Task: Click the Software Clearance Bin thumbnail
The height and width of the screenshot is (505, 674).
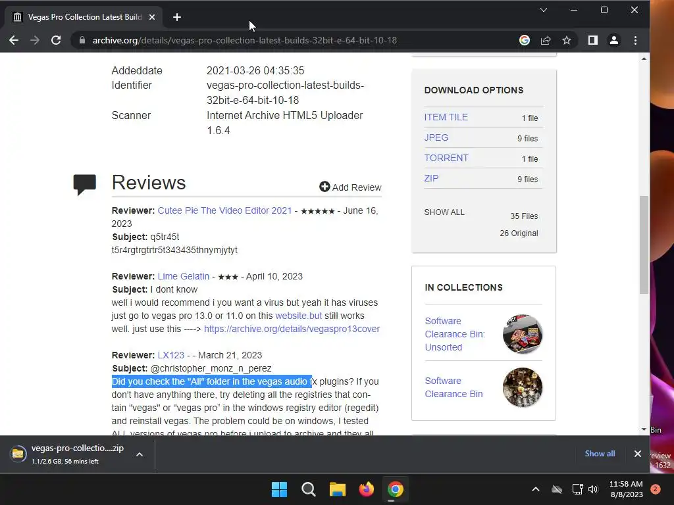Action: [x=522, y=387]
